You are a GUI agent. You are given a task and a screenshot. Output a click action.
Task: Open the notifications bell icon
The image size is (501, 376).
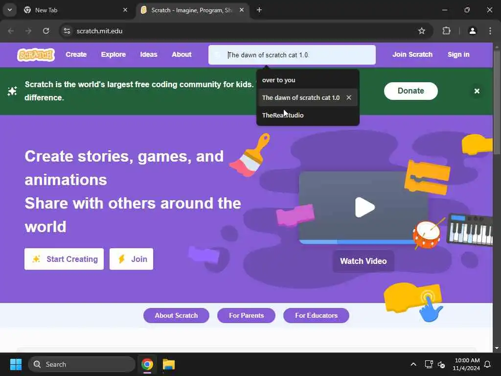pos(488,364)
